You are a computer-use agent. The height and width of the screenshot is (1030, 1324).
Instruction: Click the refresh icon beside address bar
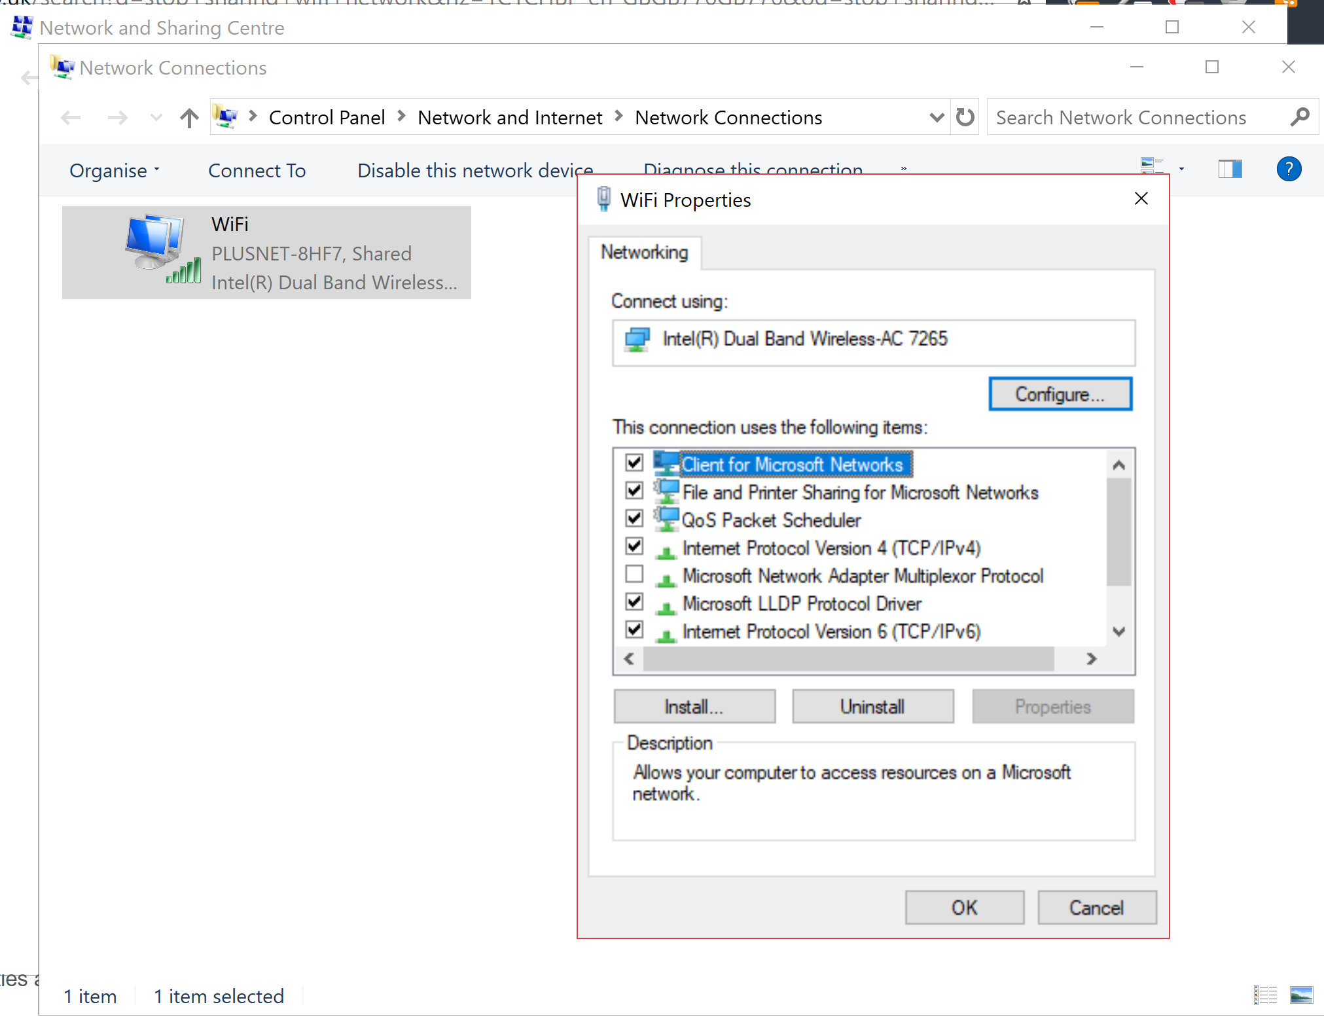pos(965,118)
